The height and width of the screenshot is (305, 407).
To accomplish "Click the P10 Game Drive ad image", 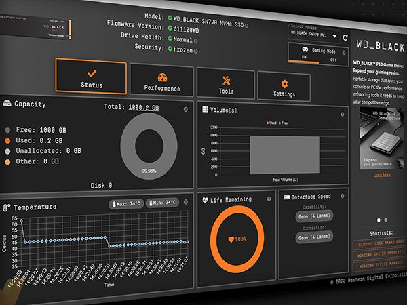I will coord(381,139).
